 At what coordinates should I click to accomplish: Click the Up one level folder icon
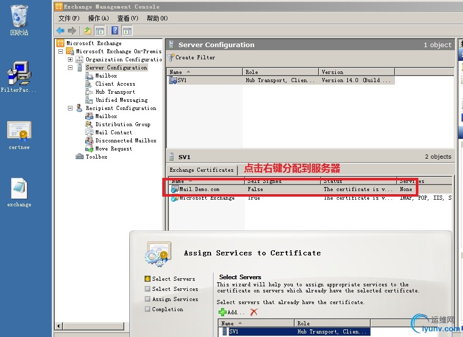88,30
